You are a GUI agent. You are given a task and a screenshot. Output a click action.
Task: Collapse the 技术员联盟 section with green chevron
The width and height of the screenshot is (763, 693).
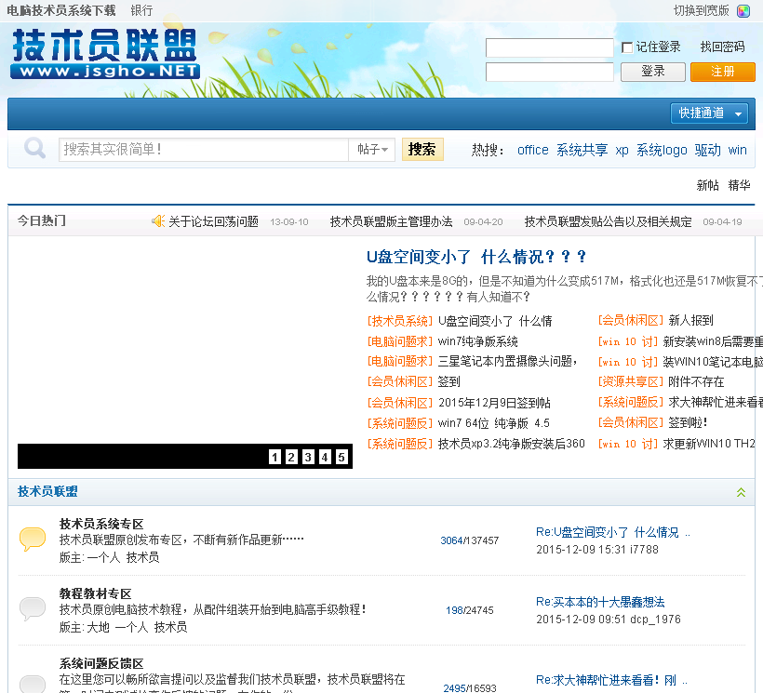[741, 492]
